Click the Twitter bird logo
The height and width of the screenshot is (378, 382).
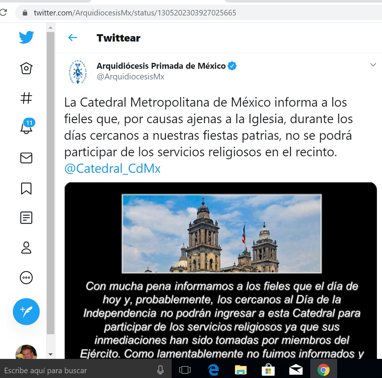(x=26, y=38)
